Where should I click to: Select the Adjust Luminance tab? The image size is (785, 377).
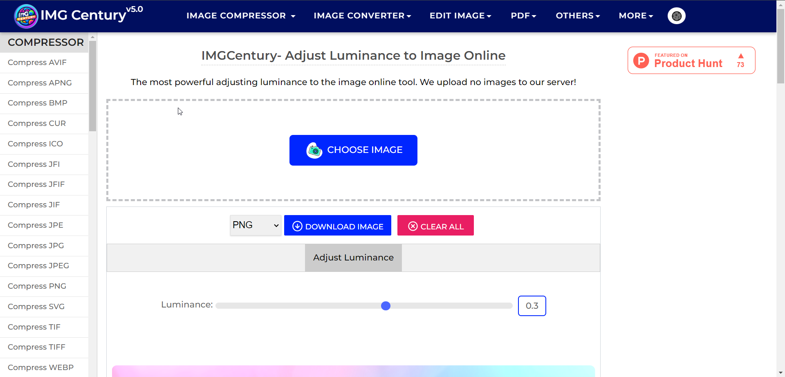point(353,258)
